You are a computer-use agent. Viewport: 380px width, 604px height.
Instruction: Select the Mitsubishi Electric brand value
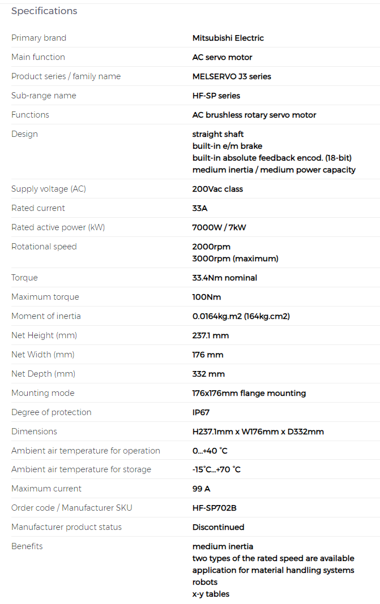click(x=228, y=38)
